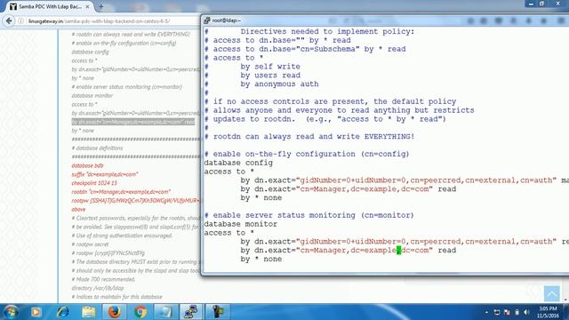569x320 pixels.
Task: Click '# enable on-the-fly configuration' comment in terminal
Action: pyautogui.click(x=307, y=154)
